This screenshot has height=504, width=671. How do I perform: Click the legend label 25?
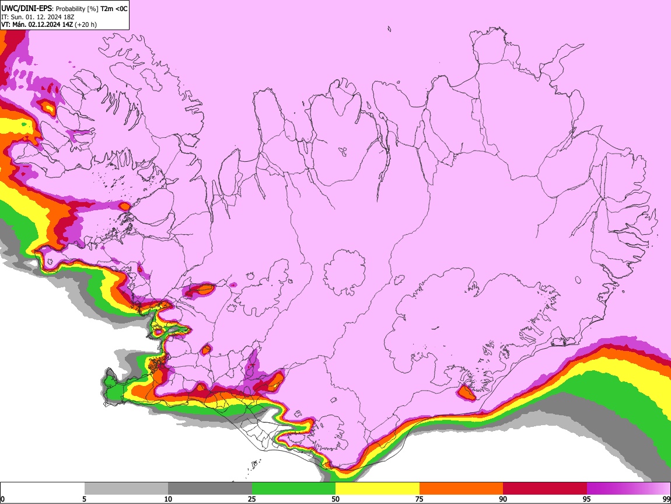pos(251,499)
